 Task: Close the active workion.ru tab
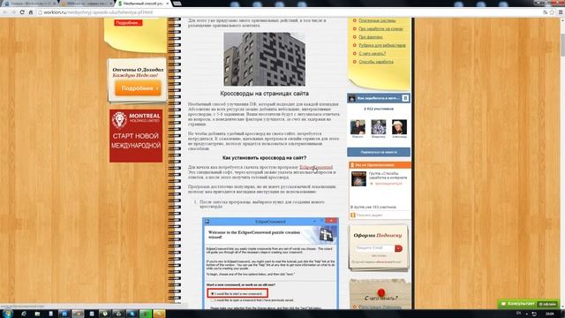(x=168, y=4)
